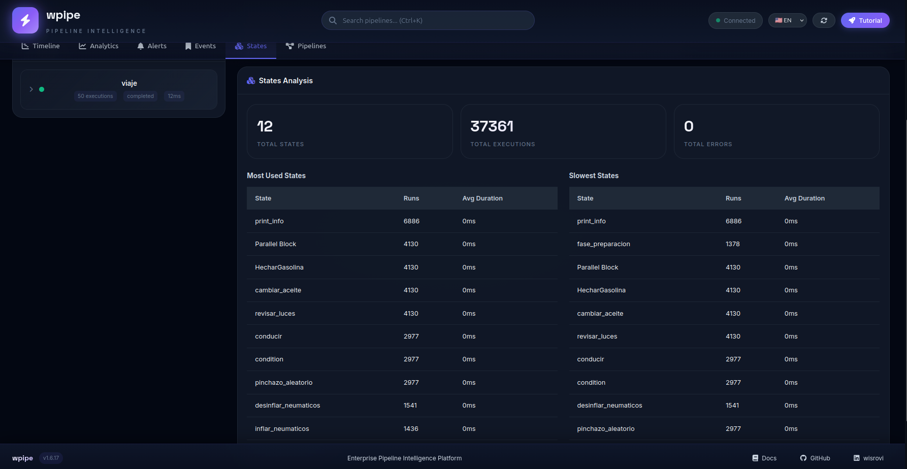Sort Most Used States by Runs header
Image resolution: width=907 pixels, height=469 pixels.
pos(411,198)
